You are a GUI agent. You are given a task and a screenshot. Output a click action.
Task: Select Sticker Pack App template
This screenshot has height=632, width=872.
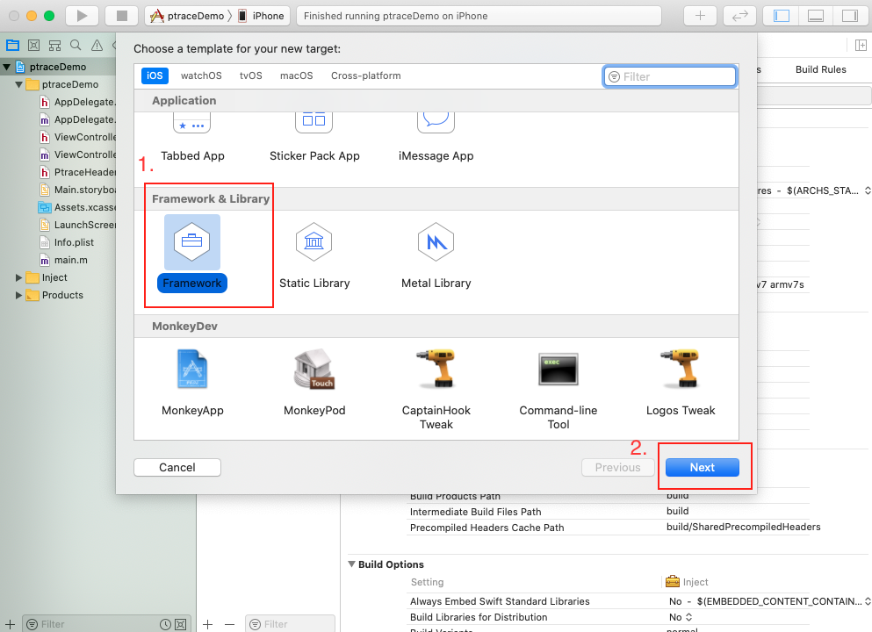(314, 138)
